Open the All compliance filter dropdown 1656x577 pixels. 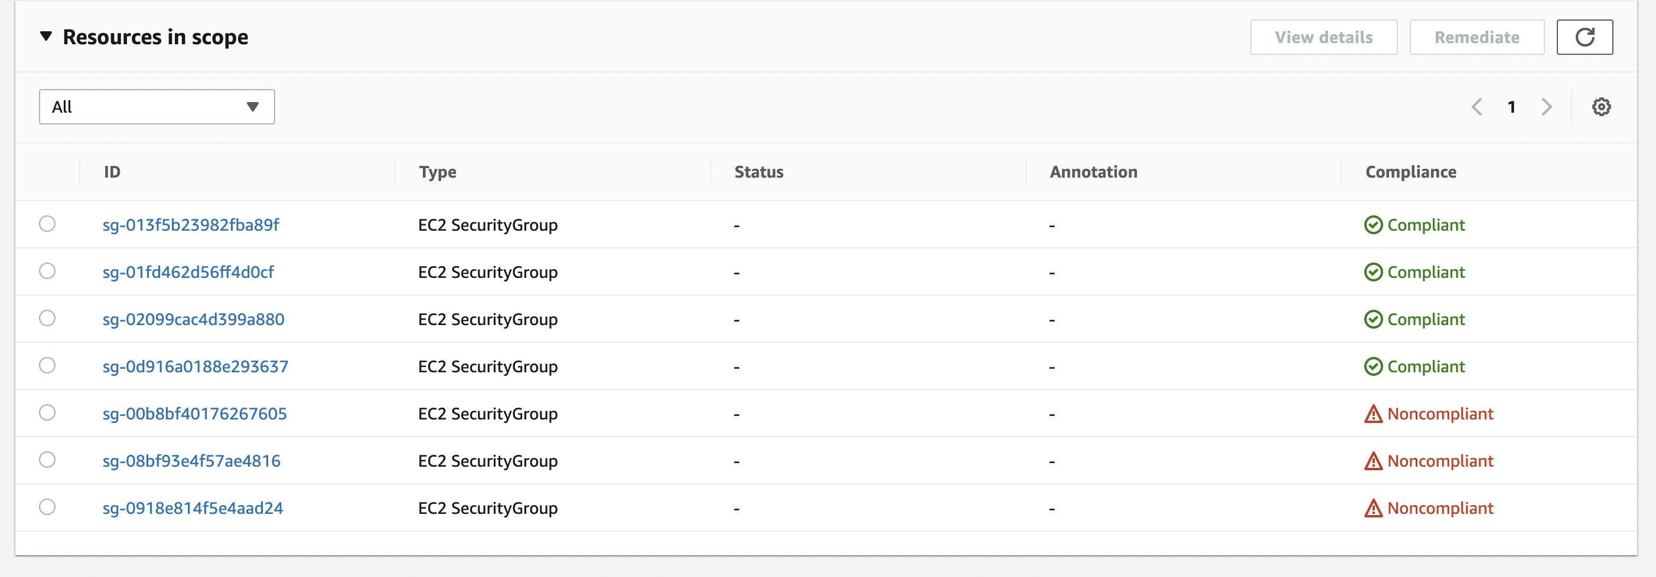pyautogui.click(x=157, y=107)
